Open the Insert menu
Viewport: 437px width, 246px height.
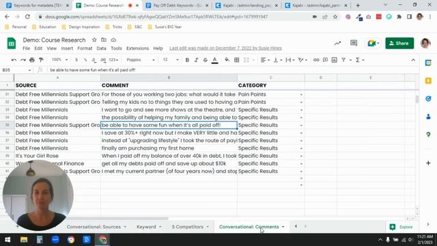pos(67,49)
